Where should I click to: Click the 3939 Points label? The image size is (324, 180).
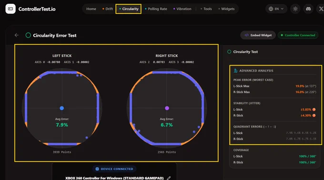pos(62,152)
